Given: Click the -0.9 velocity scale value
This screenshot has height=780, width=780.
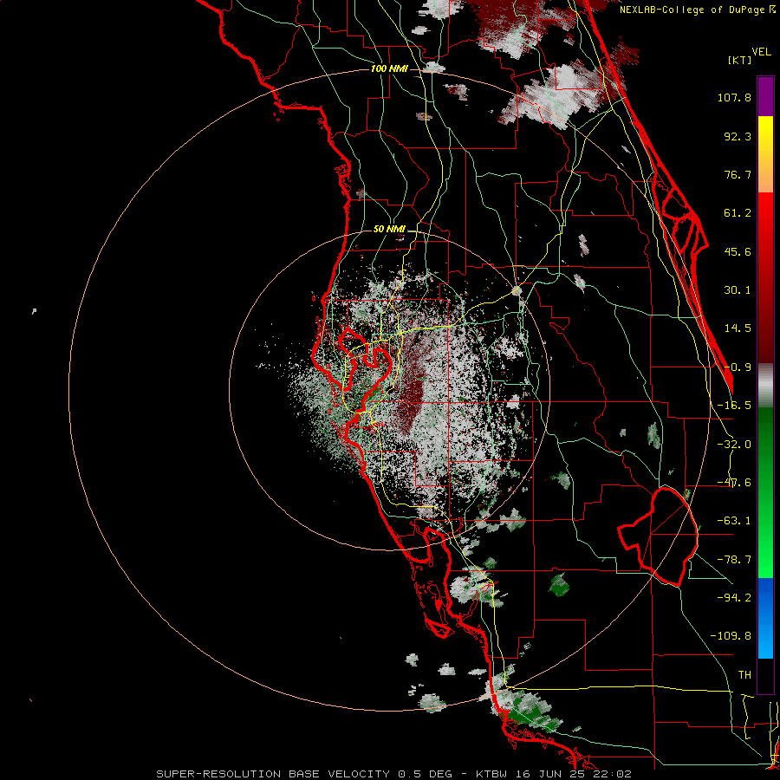Looking at the screenshot, I should 738,367.
